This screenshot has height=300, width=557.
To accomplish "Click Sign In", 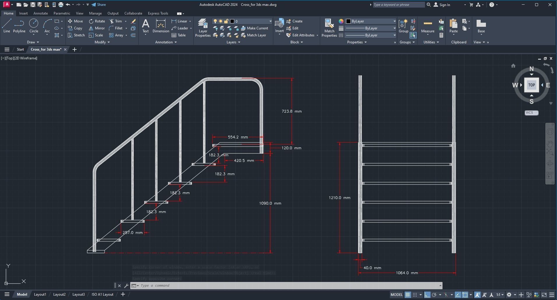I will click(442, 5).
